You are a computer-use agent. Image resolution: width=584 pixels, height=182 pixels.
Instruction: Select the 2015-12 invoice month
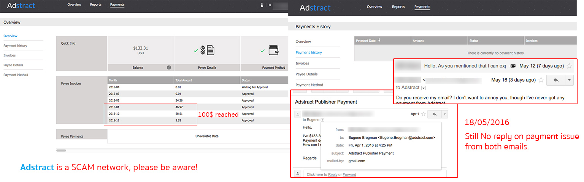pos(114,114)
